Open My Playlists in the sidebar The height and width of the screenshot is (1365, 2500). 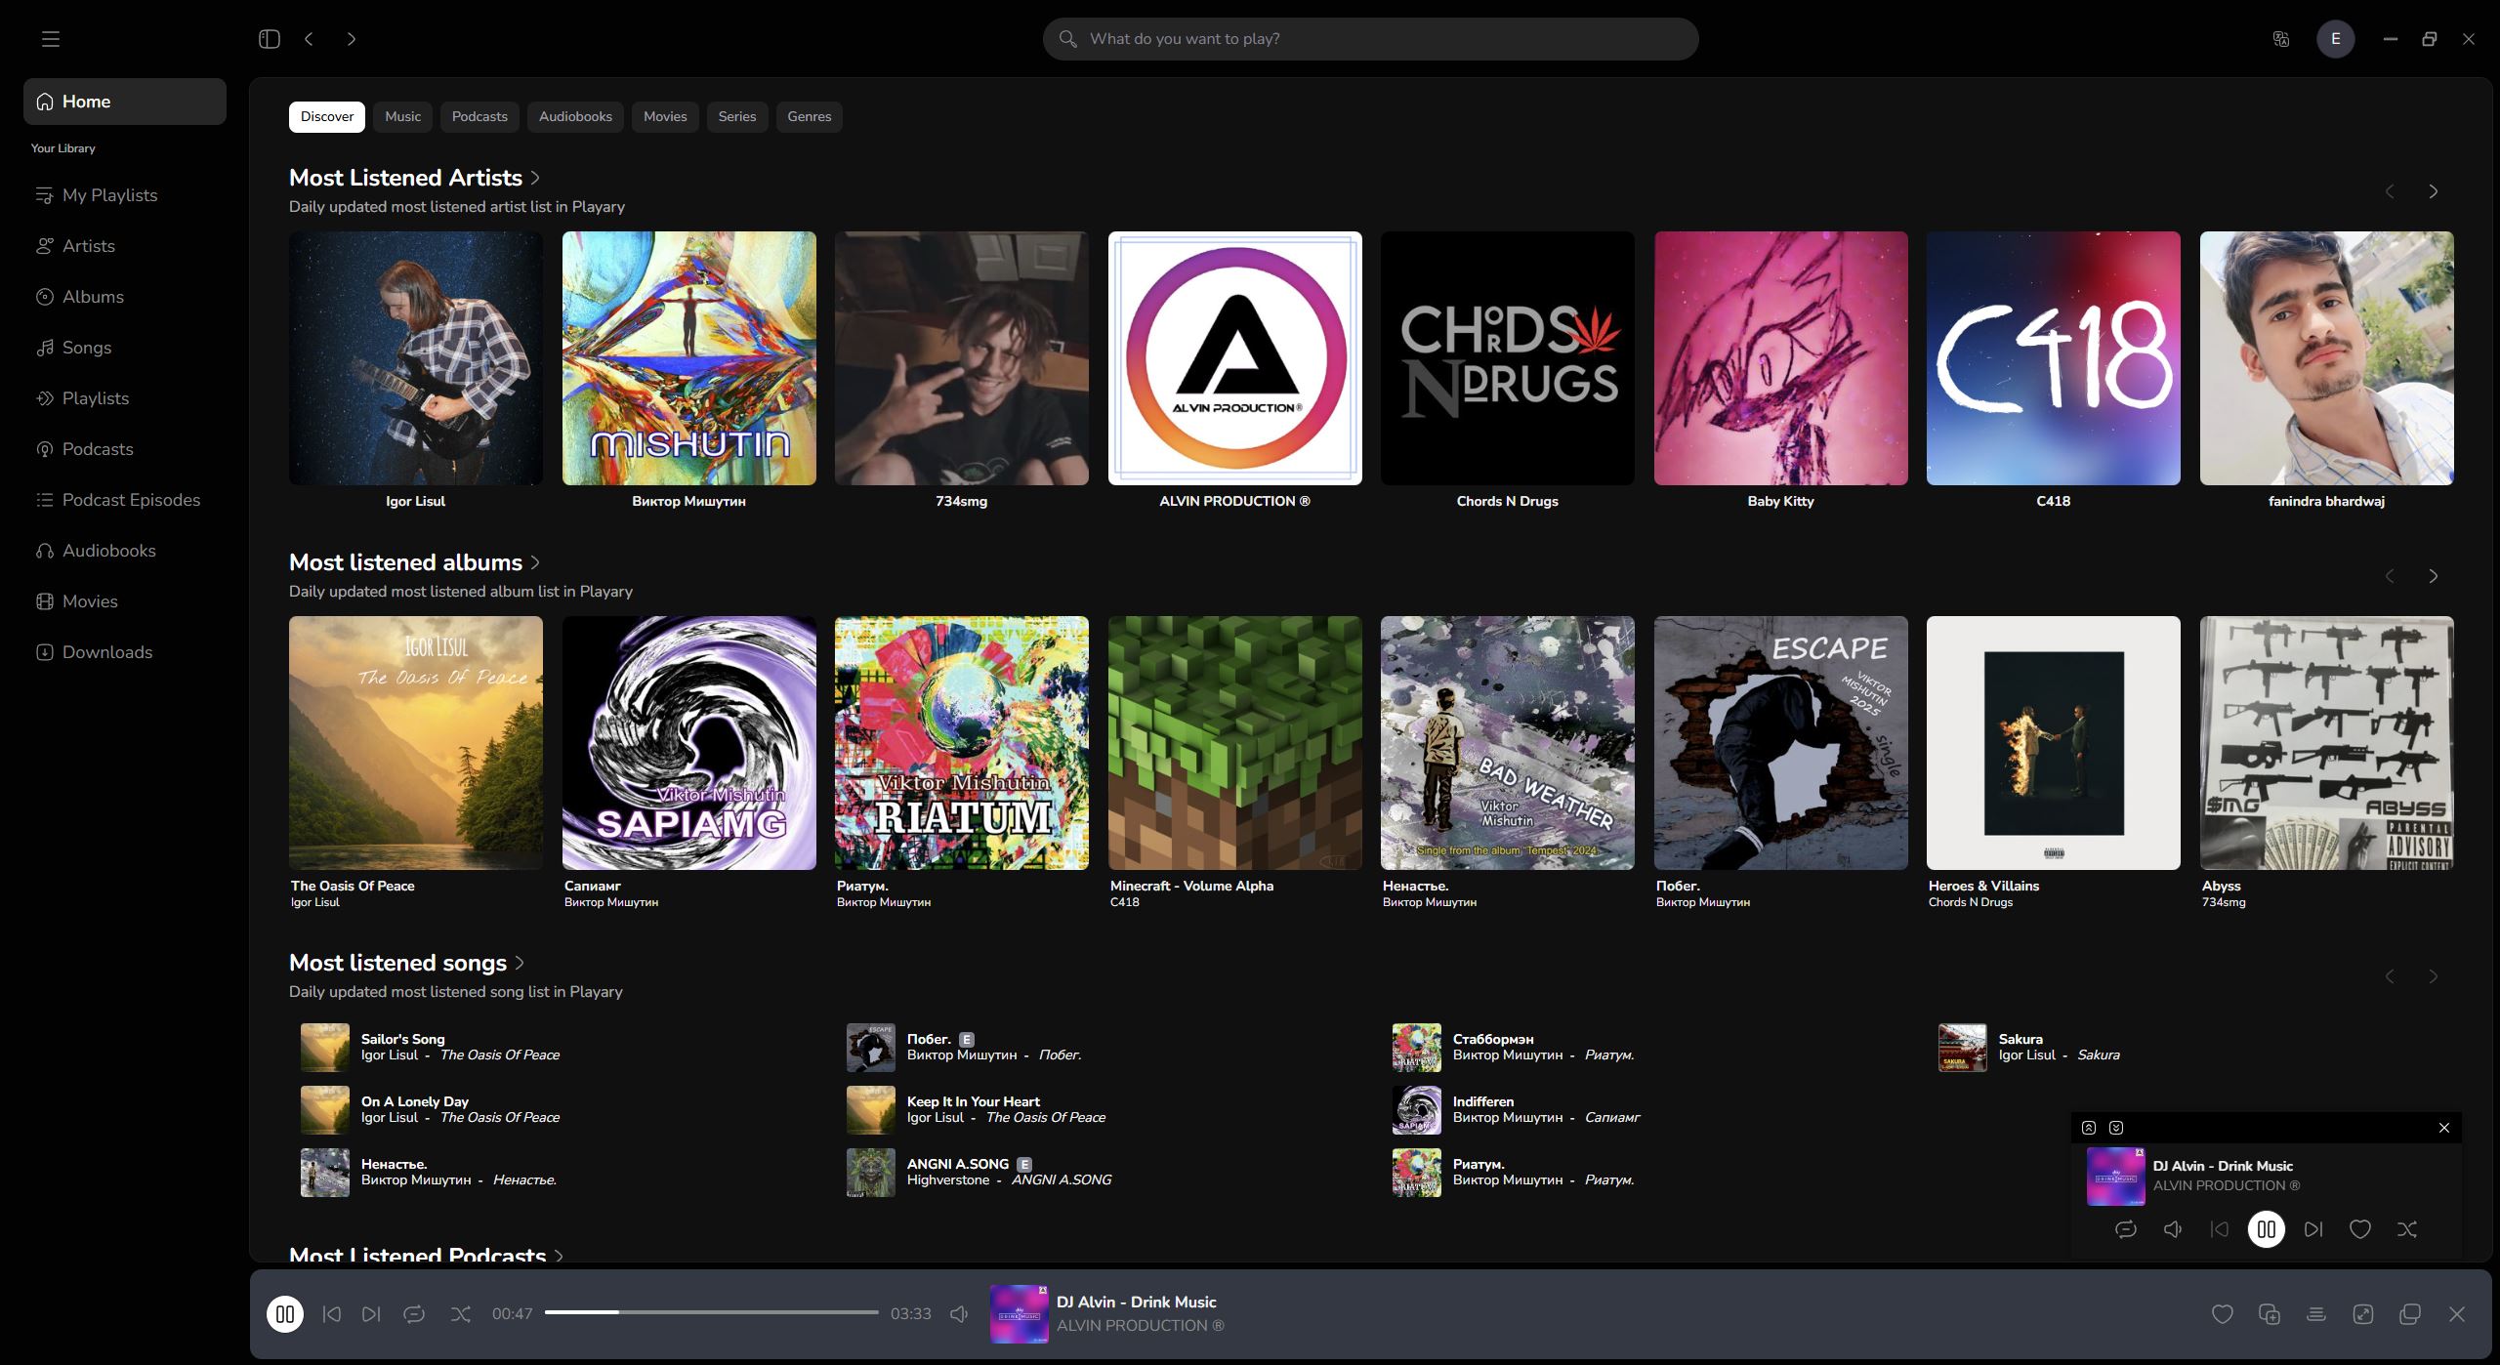[x=125, y=195]
